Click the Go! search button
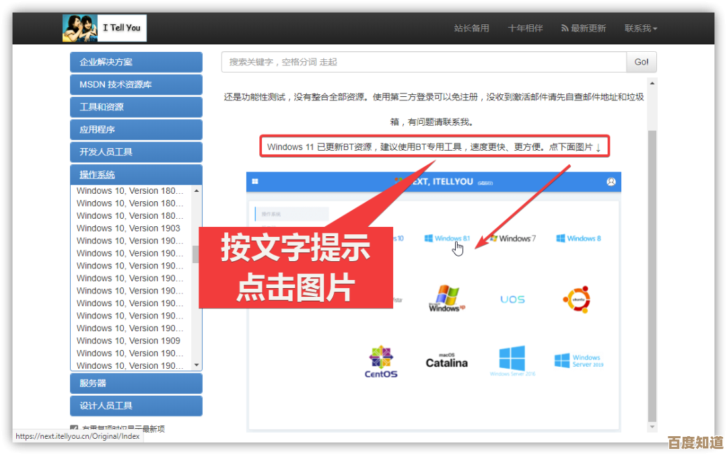 coord(640,61)
